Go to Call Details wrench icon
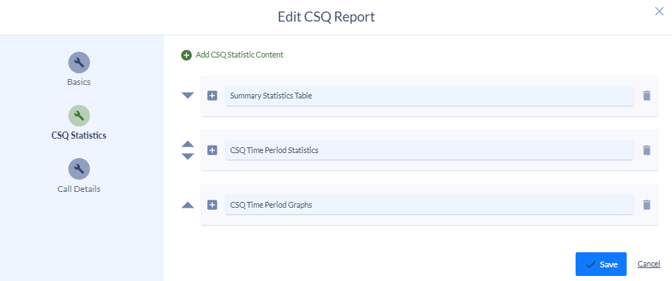Viewport: 672px width, 281px height. [79, 169]
